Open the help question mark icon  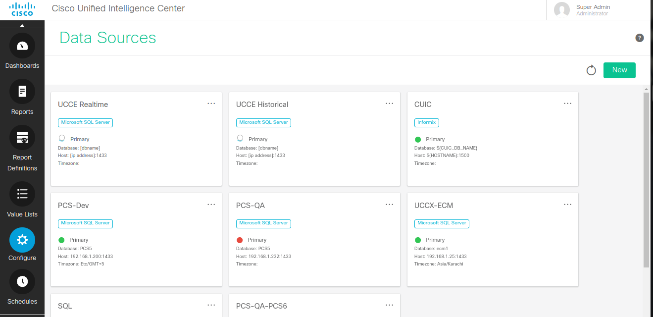(x=640, y=38)
